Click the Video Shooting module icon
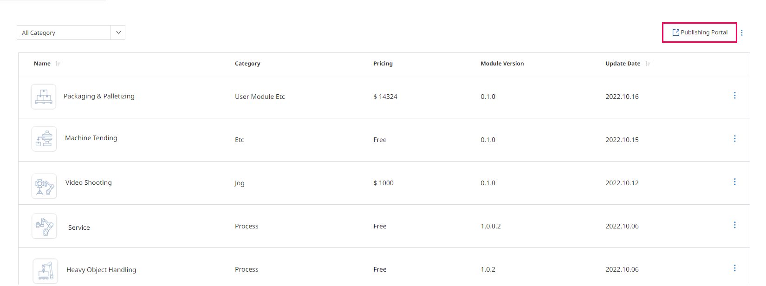This screenshot has height=286, width=766. click(x=44, y=186)
